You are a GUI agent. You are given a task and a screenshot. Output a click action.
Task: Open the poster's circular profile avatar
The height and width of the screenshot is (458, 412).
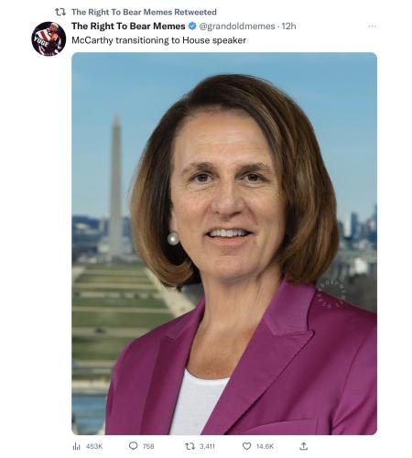point(49,38)
